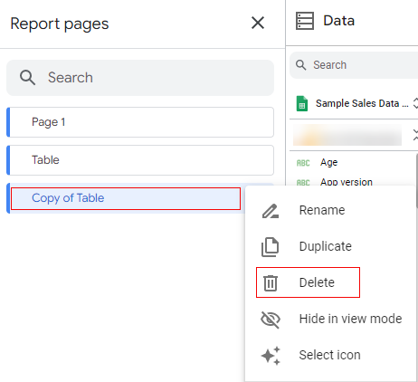Choose Hide in view mode option
Image resolution: width=418 pixels, height=382 pixels.
330,319
